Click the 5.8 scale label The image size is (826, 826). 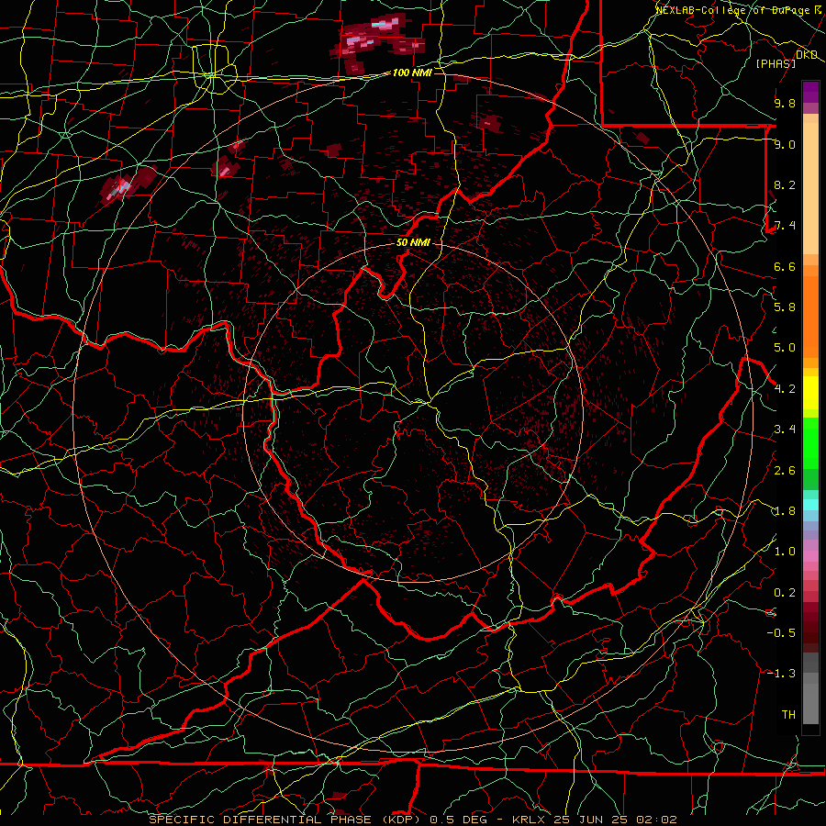785,307
